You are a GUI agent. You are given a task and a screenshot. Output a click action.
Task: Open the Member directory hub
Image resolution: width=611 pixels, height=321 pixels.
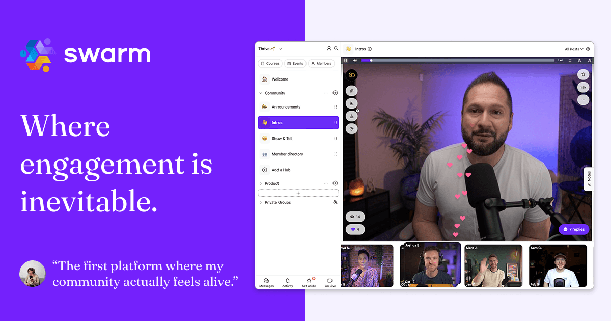298,154
